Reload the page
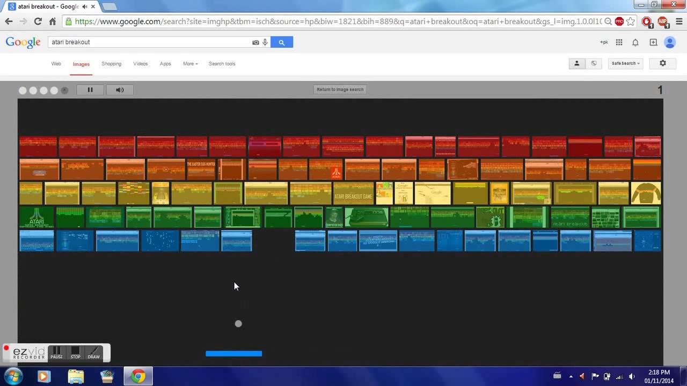This screenshot has width=687, height=386. tap(38, 21)
